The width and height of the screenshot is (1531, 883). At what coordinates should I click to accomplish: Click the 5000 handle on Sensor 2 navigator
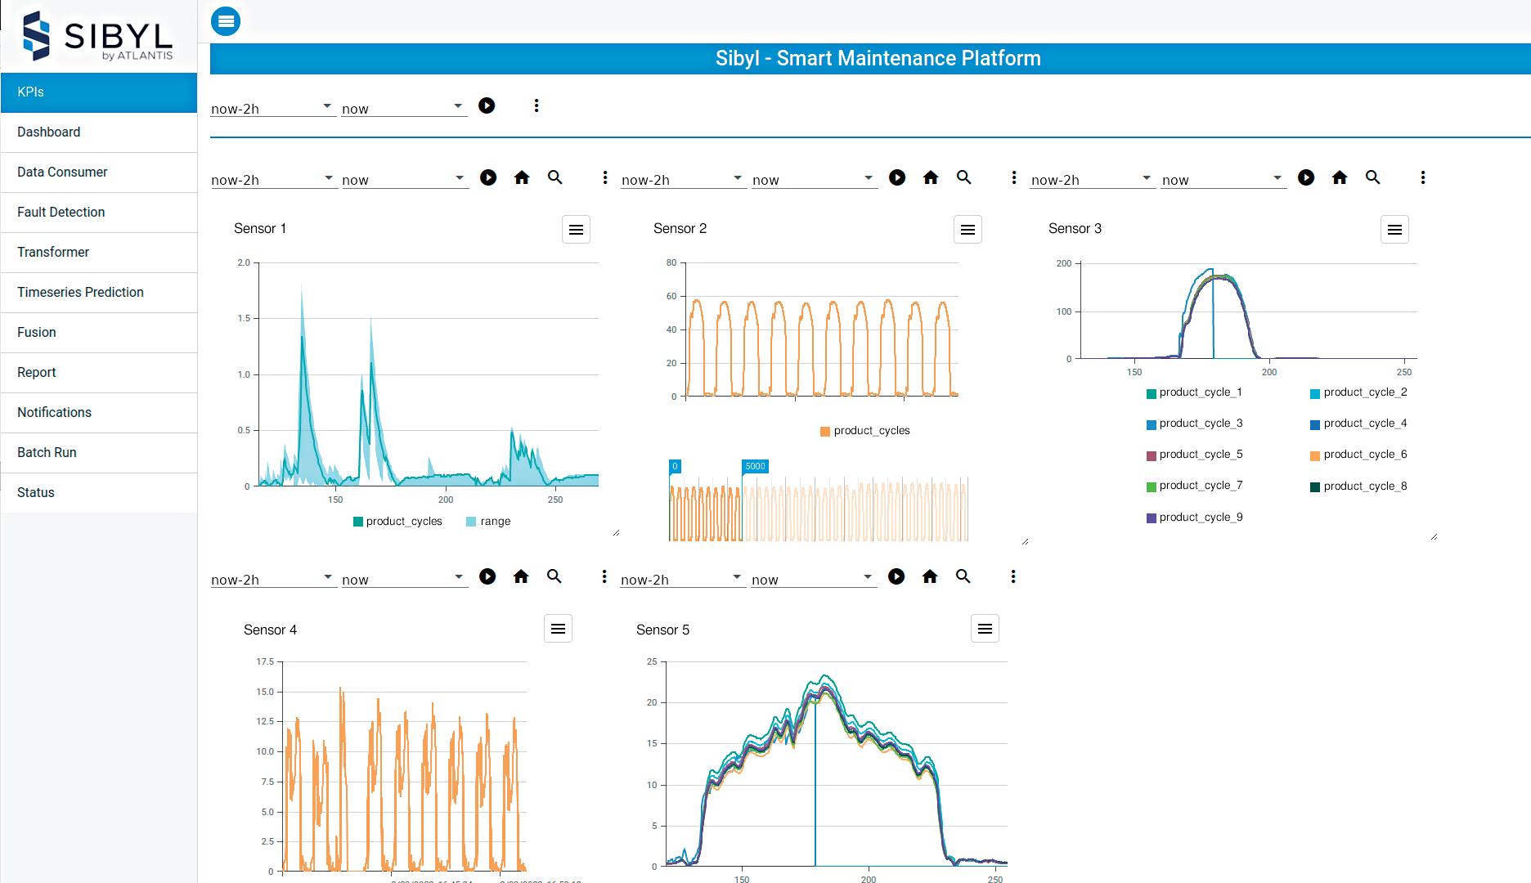755,467
